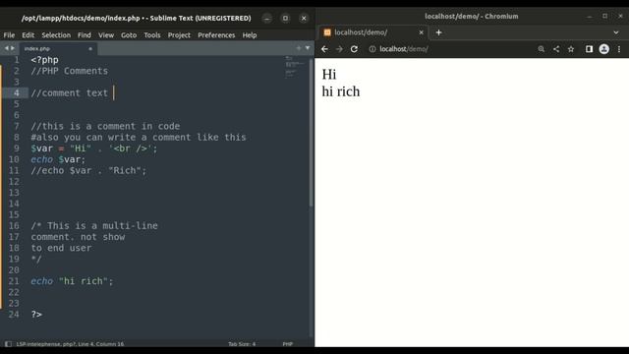Open the File menu in Sublime Text

[x=9, y=35]
